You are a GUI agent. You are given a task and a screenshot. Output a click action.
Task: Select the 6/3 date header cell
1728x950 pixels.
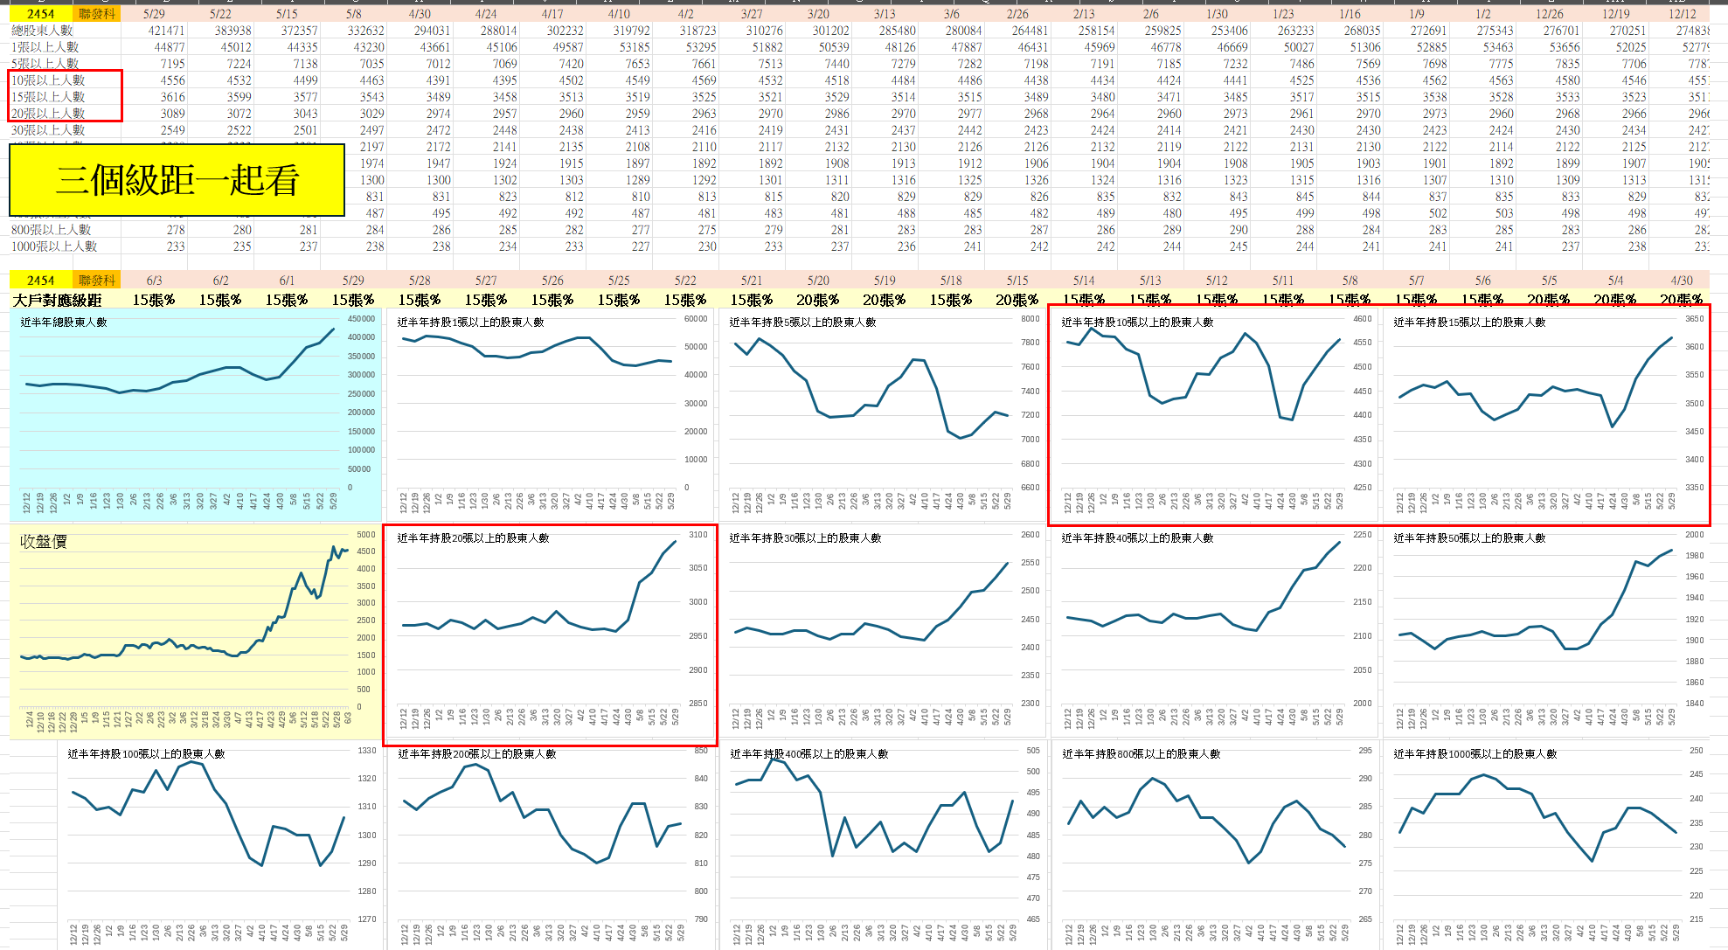[x=154, y=281]
